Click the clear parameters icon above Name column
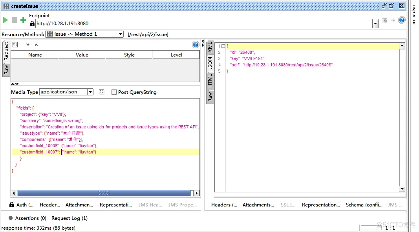This screenshot has height=232, width=419. (15, 45)
